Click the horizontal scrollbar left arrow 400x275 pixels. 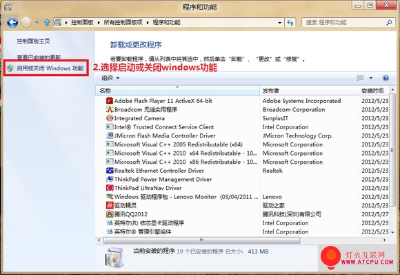click(99, 240)
